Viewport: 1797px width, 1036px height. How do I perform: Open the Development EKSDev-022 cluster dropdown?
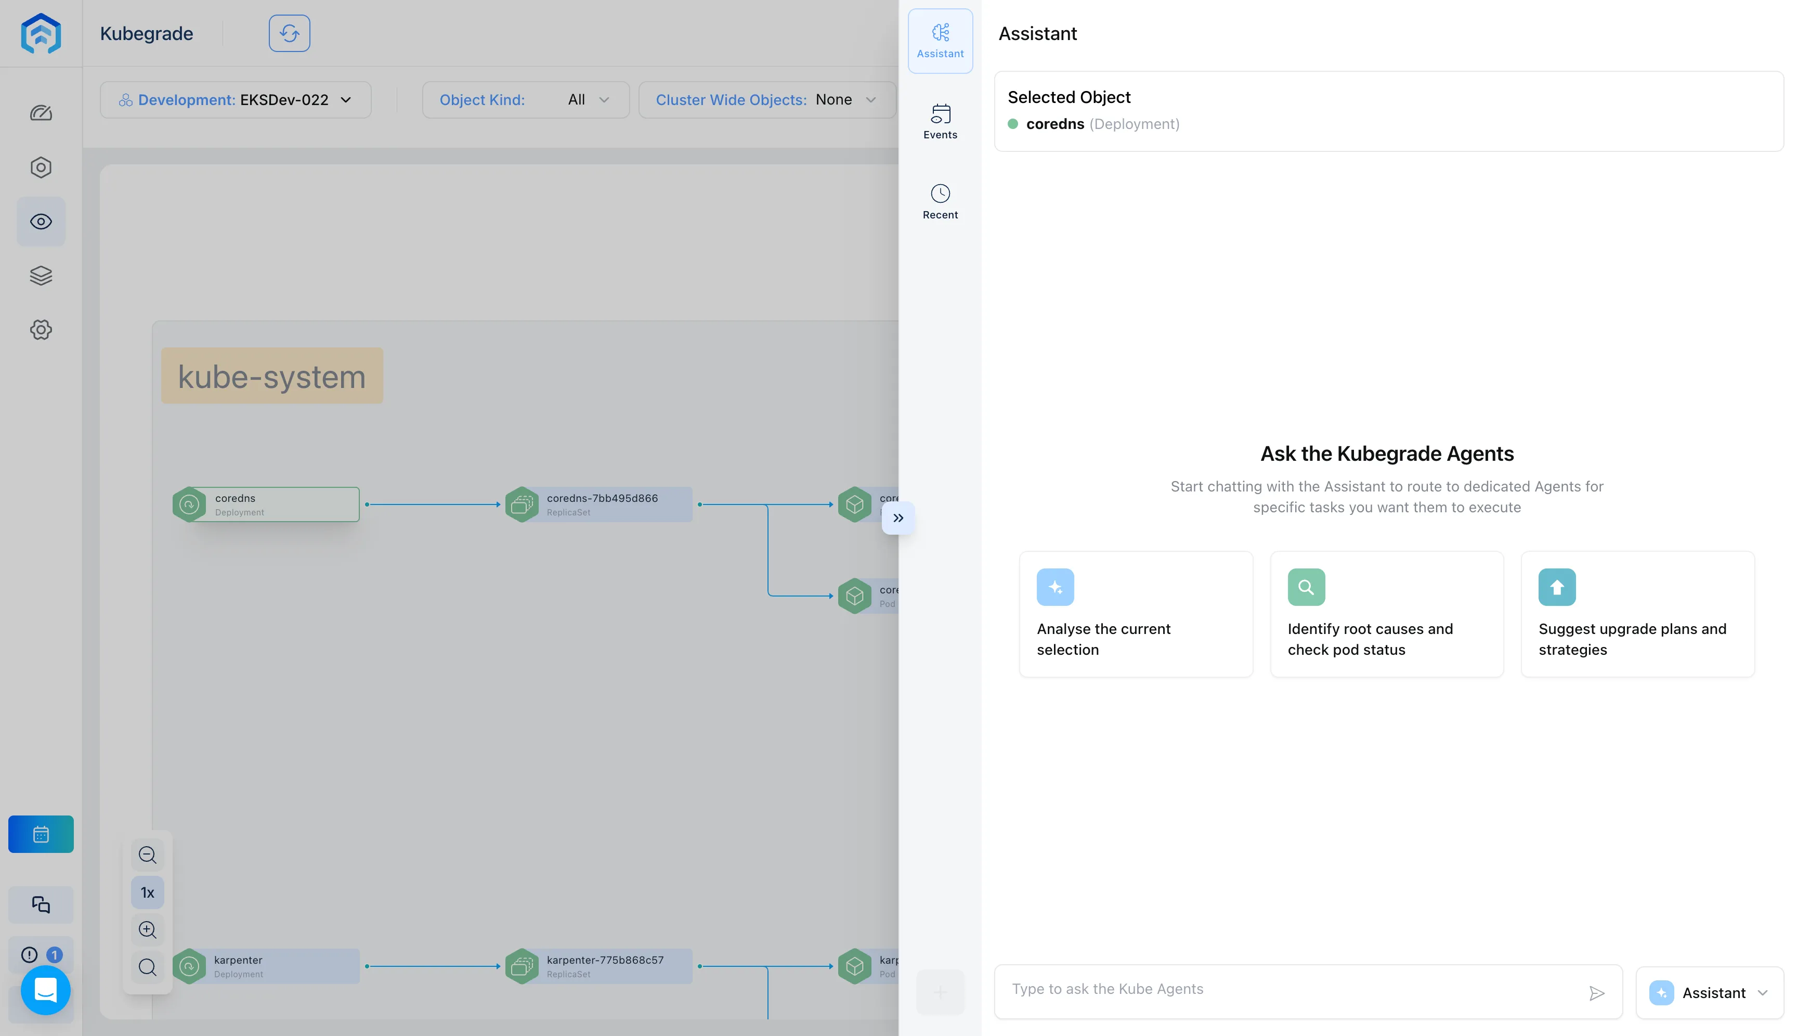tap(236, 100)
